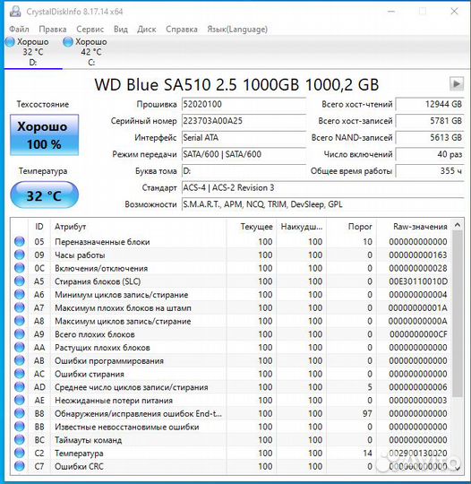Click the status icon for attribute BC
This screenshot has height=484, width=471.
(x=20, y=440)
